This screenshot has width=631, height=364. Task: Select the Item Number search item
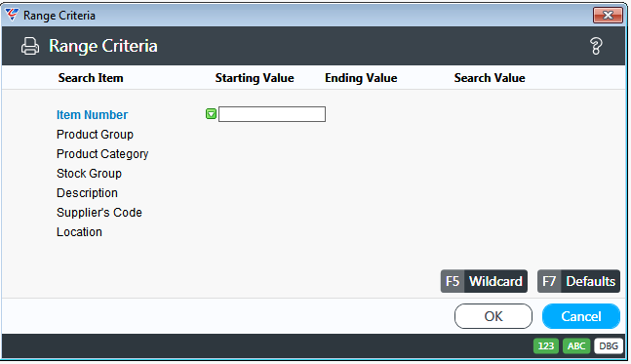point(92,115)
